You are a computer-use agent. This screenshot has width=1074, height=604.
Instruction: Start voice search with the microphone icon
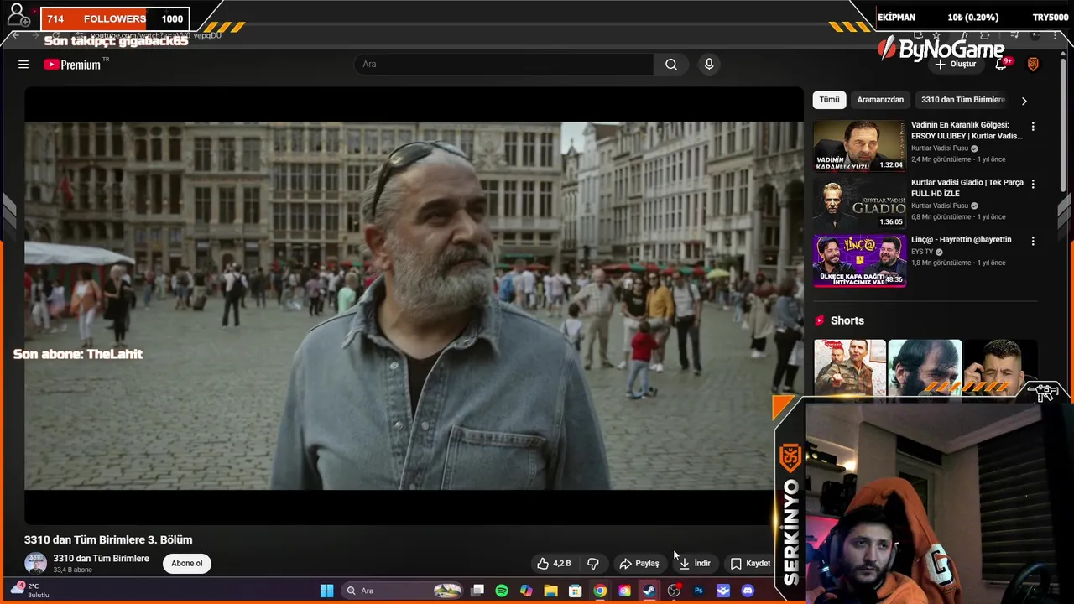(709, 65)
